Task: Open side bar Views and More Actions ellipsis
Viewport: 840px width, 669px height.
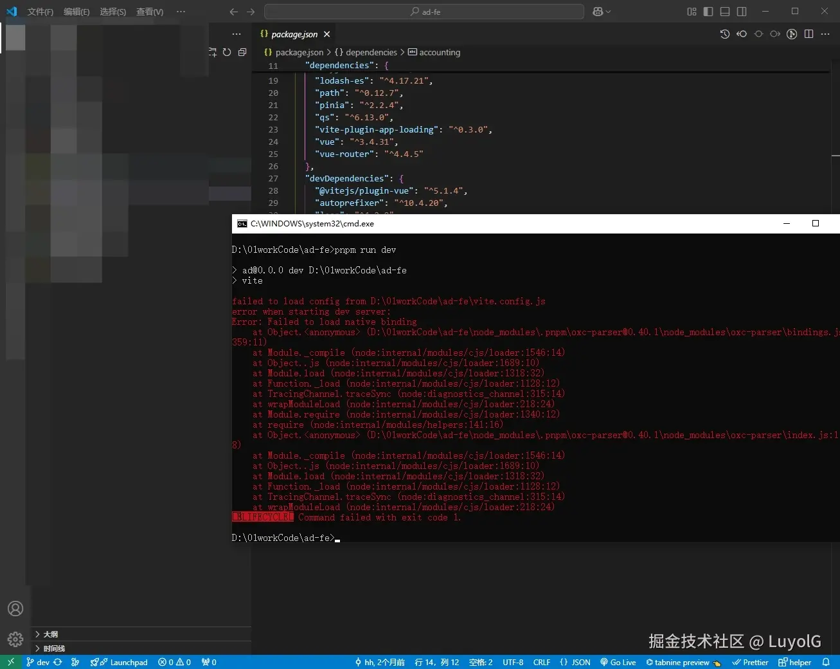Action: click(237, 34)
